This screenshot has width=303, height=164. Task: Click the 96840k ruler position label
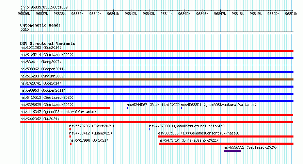(x=95, y=14)
